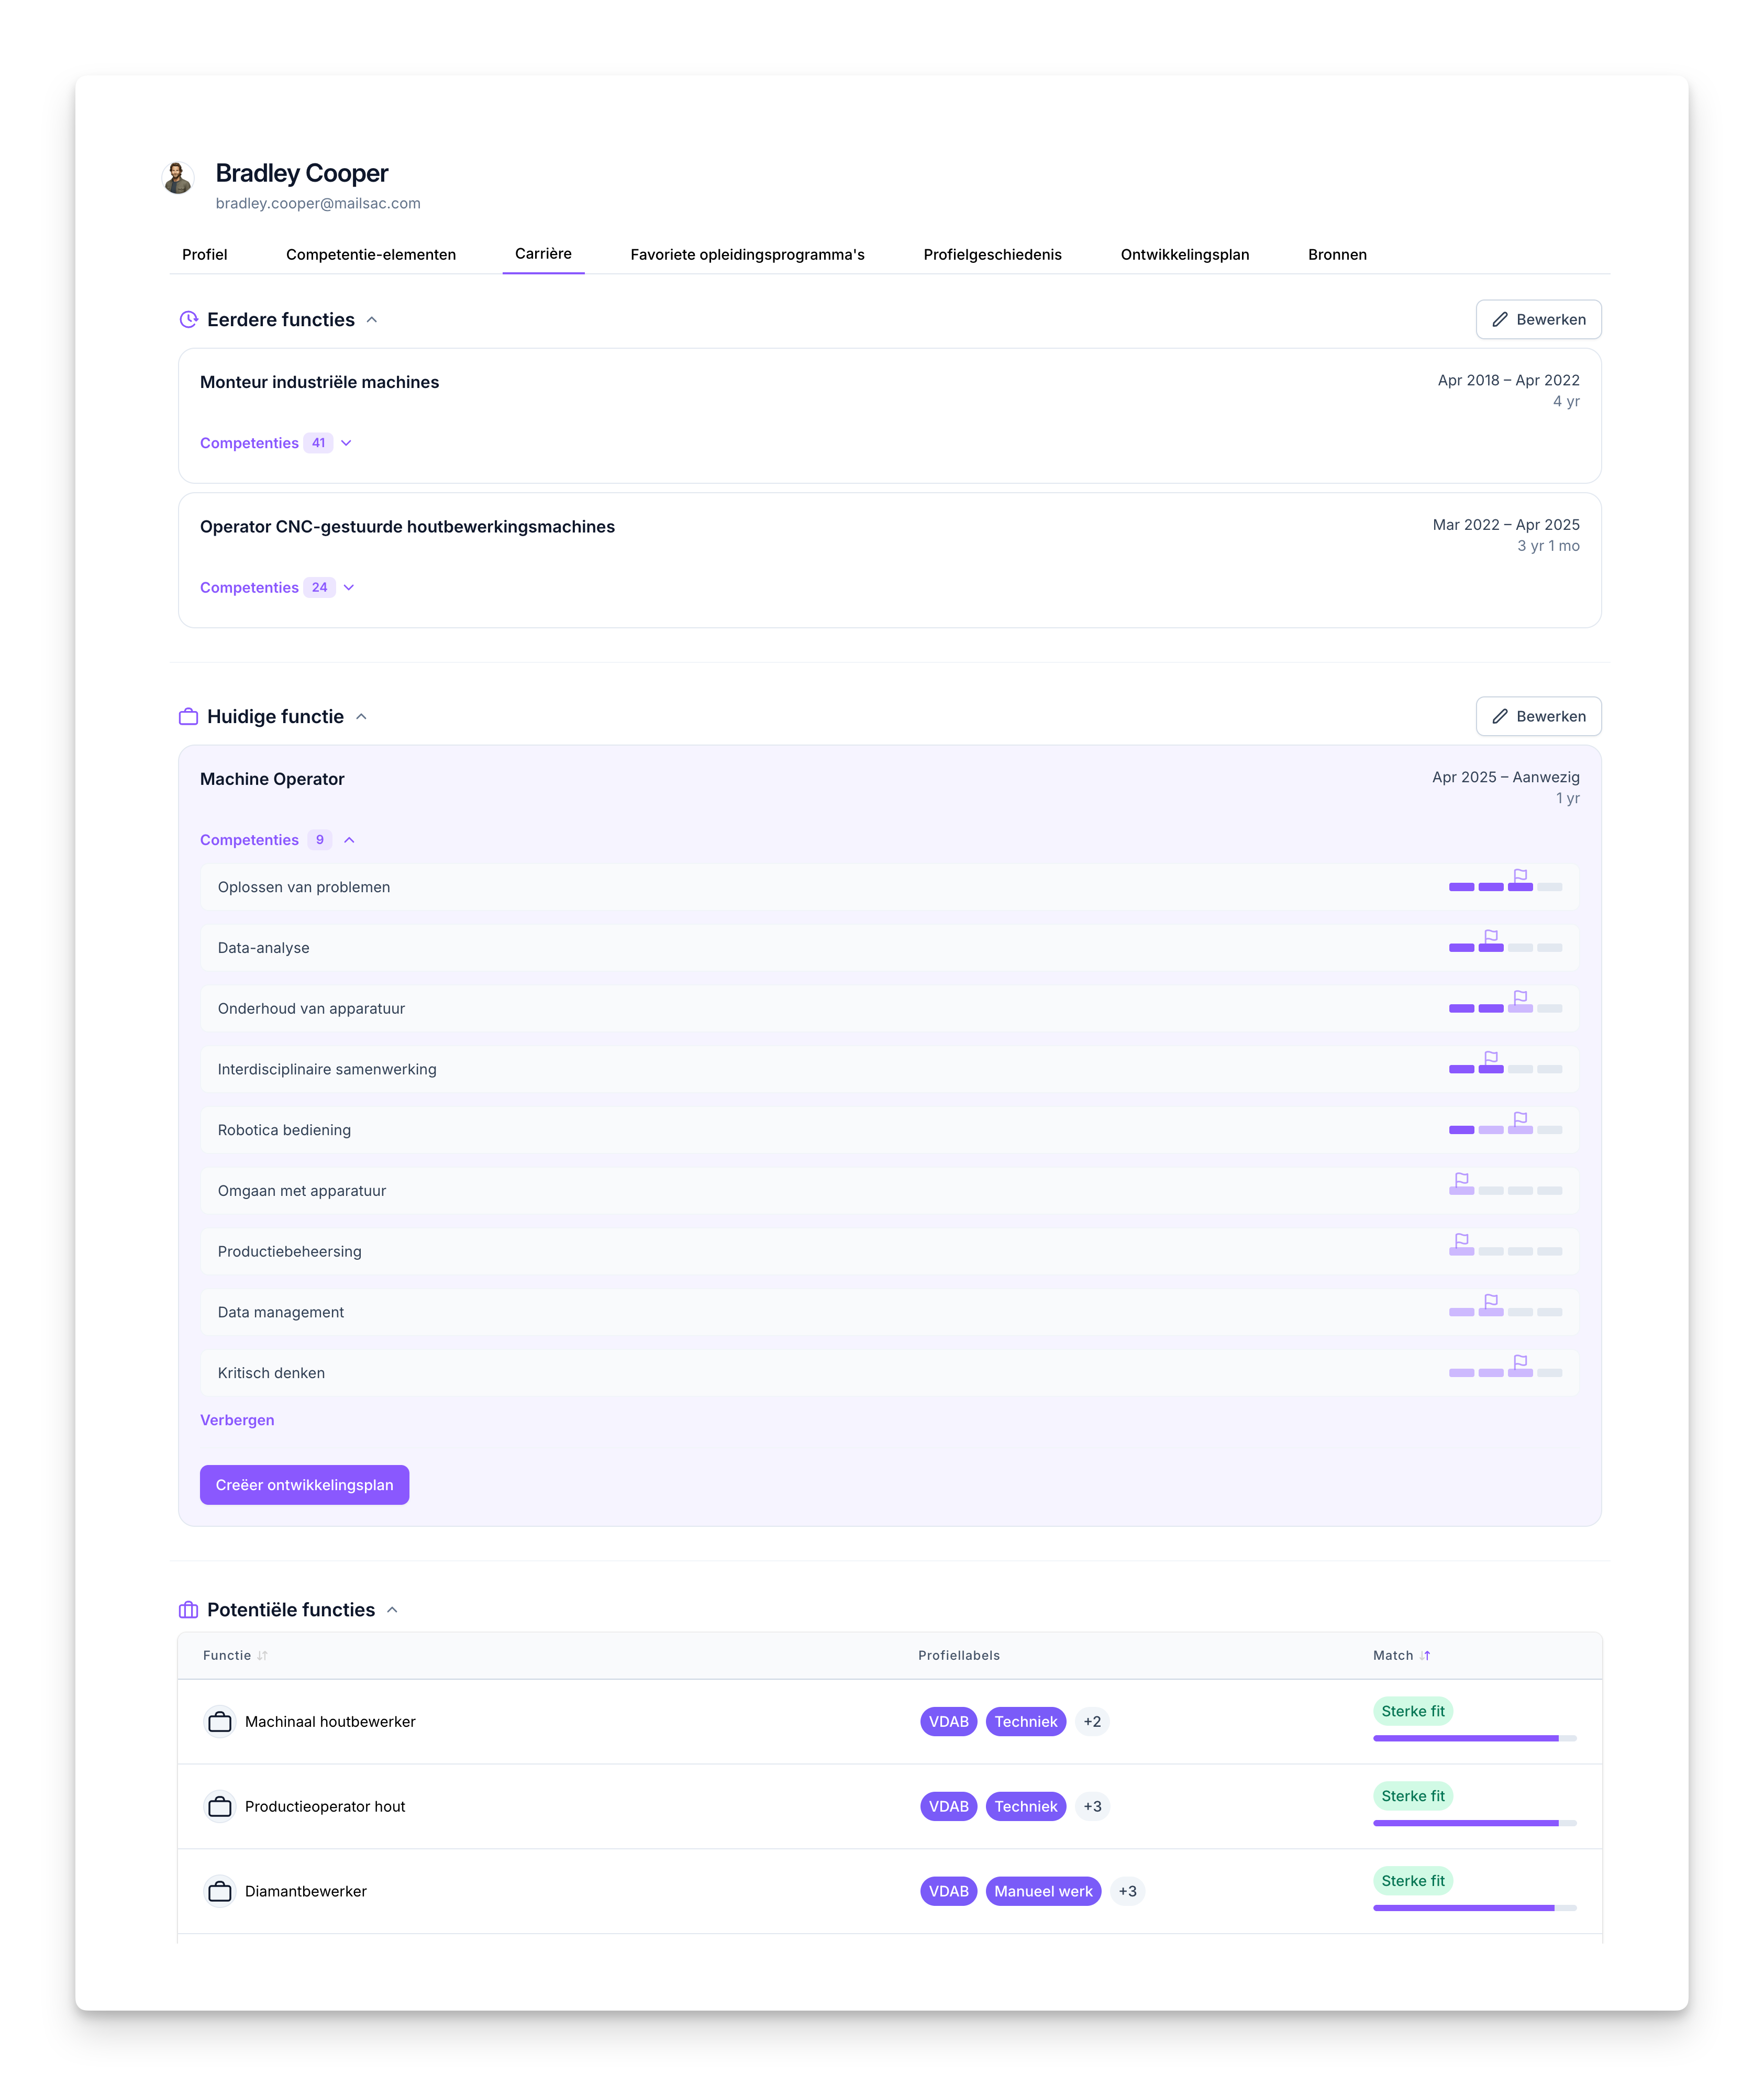Collapse the Competenties list of Machine Operator

point(349,839)
